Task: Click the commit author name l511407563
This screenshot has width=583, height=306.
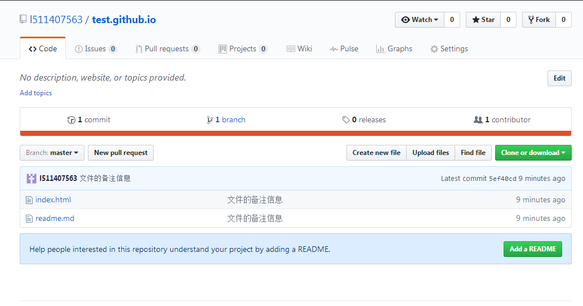Action: pyautogui.click(x=59, y=179)
